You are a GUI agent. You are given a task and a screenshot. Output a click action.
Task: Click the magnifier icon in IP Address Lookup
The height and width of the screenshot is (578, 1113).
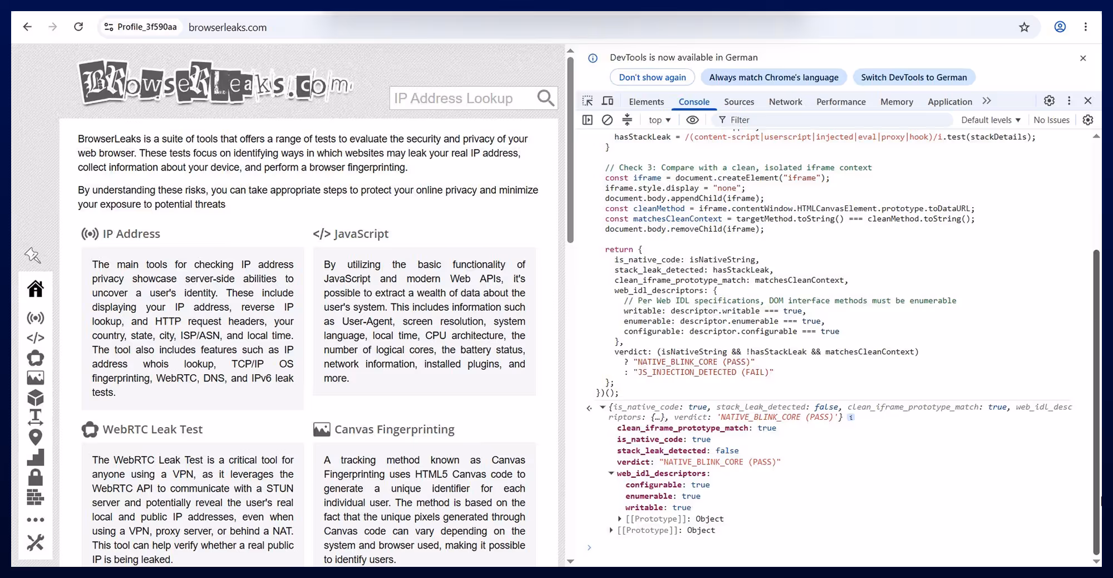tap(545, 98)
